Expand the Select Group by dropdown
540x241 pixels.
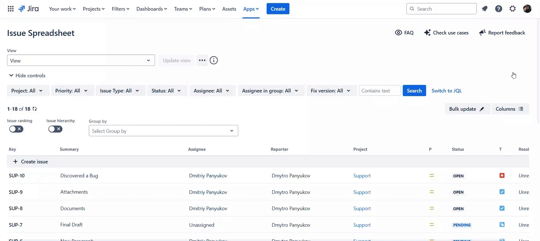pos(163,131)
